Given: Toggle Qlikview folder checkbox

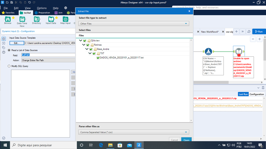Looking at the screenshot, I should pyautogui.click(x=85, y=41).
